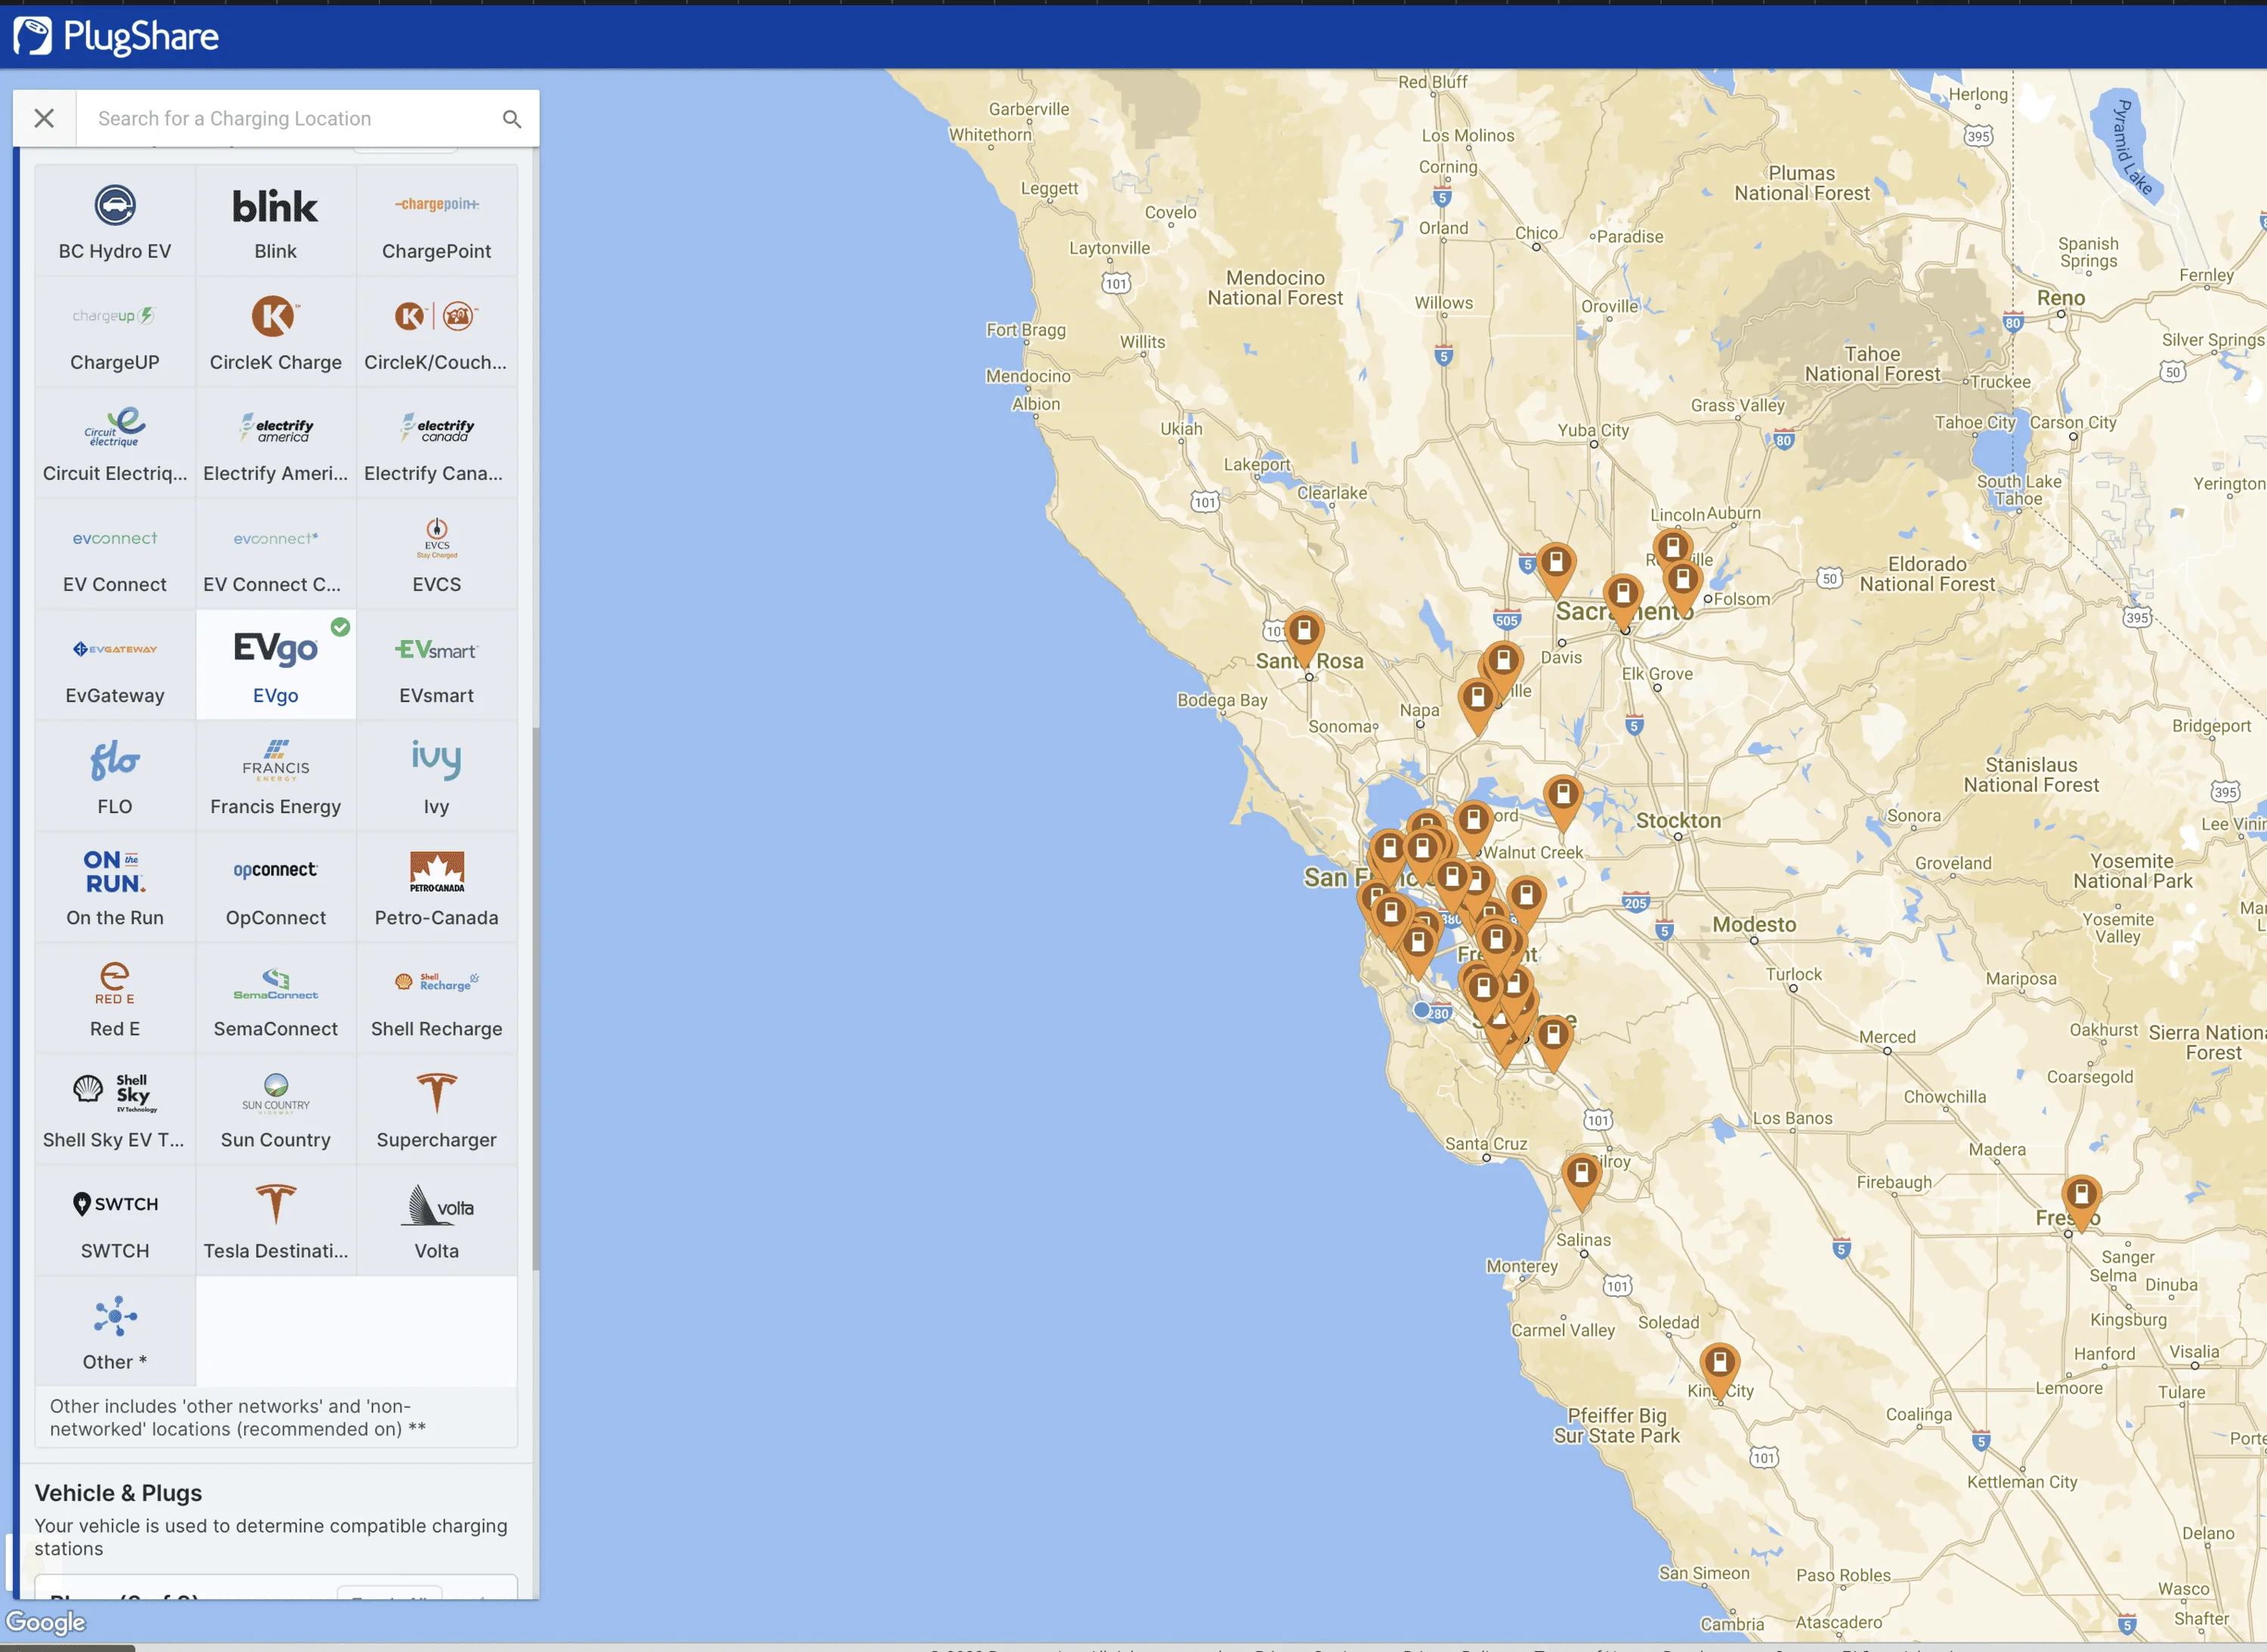The height and width of the screenshot is (1652, 2267).
Task: Enable Electrify America network
Action: [275, 443]
